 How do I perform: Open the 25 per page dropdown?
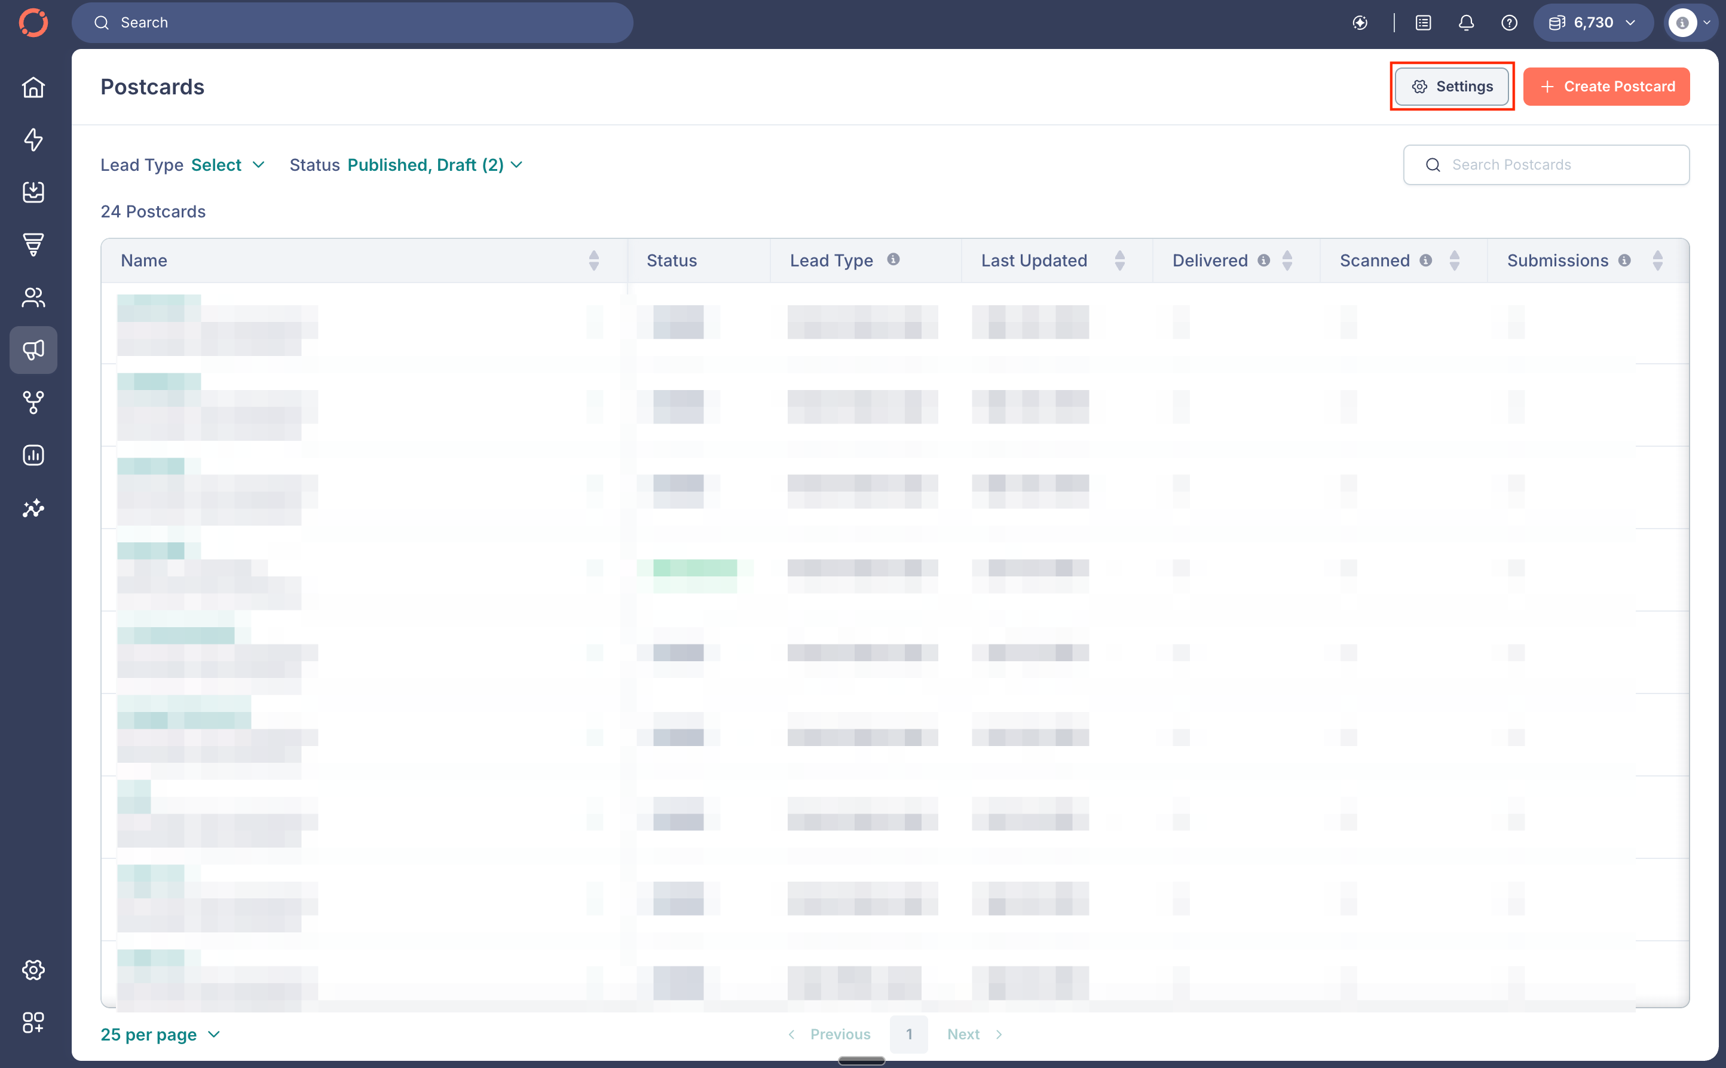tap(160, 1034)
